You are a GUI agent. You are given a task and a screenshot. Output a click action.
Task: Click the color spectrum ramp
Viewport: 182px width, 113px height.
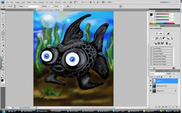[162, 23]
